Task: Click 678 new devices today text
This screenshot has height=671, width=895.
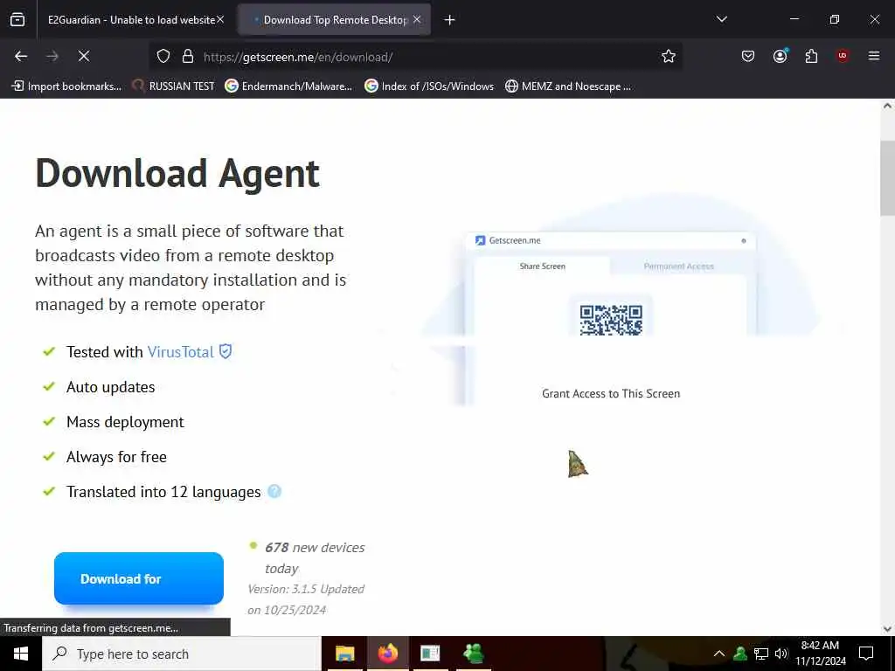Action: pos(315,558)
